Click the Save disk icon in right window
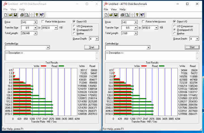Image resolution: width=204 pixels, height=133 pixels. pos(116,15)
